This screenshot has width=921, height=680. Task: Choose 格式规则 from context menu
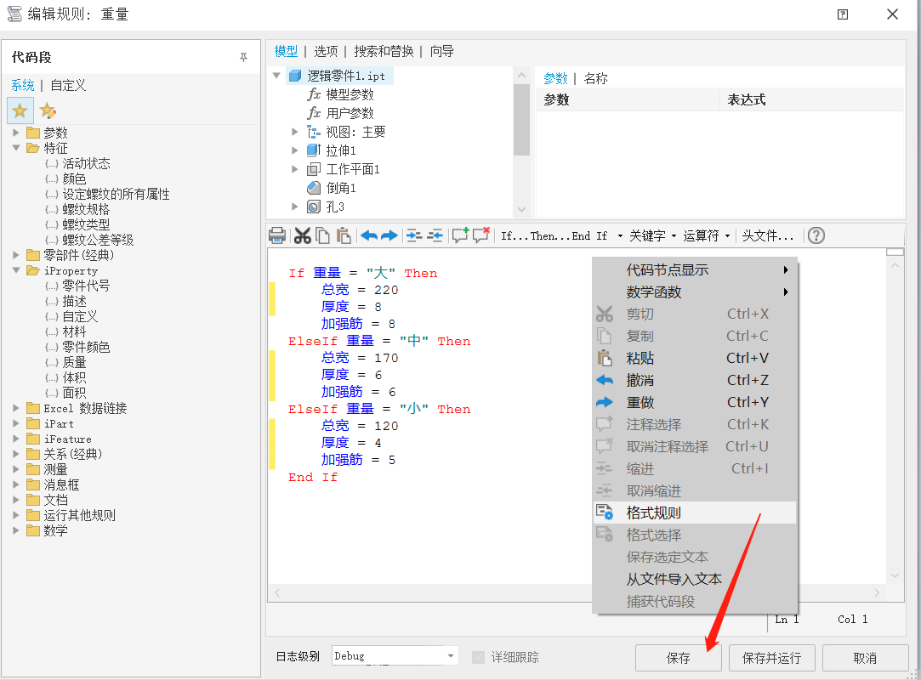(695, 513)
